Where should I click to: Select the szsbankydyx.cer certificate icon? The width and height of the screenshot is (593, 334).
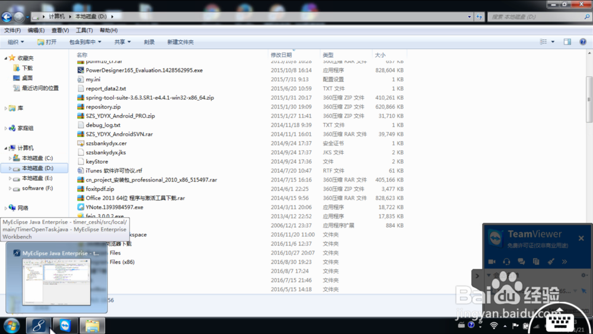[x=80, y=143]
